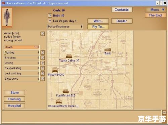The image size is (168, 125).
Task: Click the Ford Escort ZX2 label
Action: (x=66, y=95)
